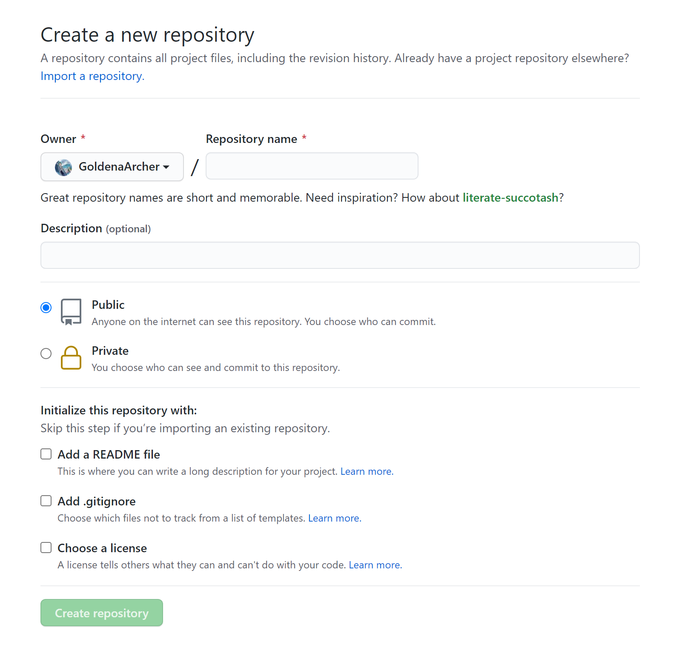
Task: Open the Import a repository link
Action: (x=92, y=76)
